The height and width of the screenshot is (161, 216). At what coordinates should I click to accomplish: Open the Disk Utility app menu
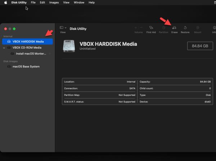(19, 3)
